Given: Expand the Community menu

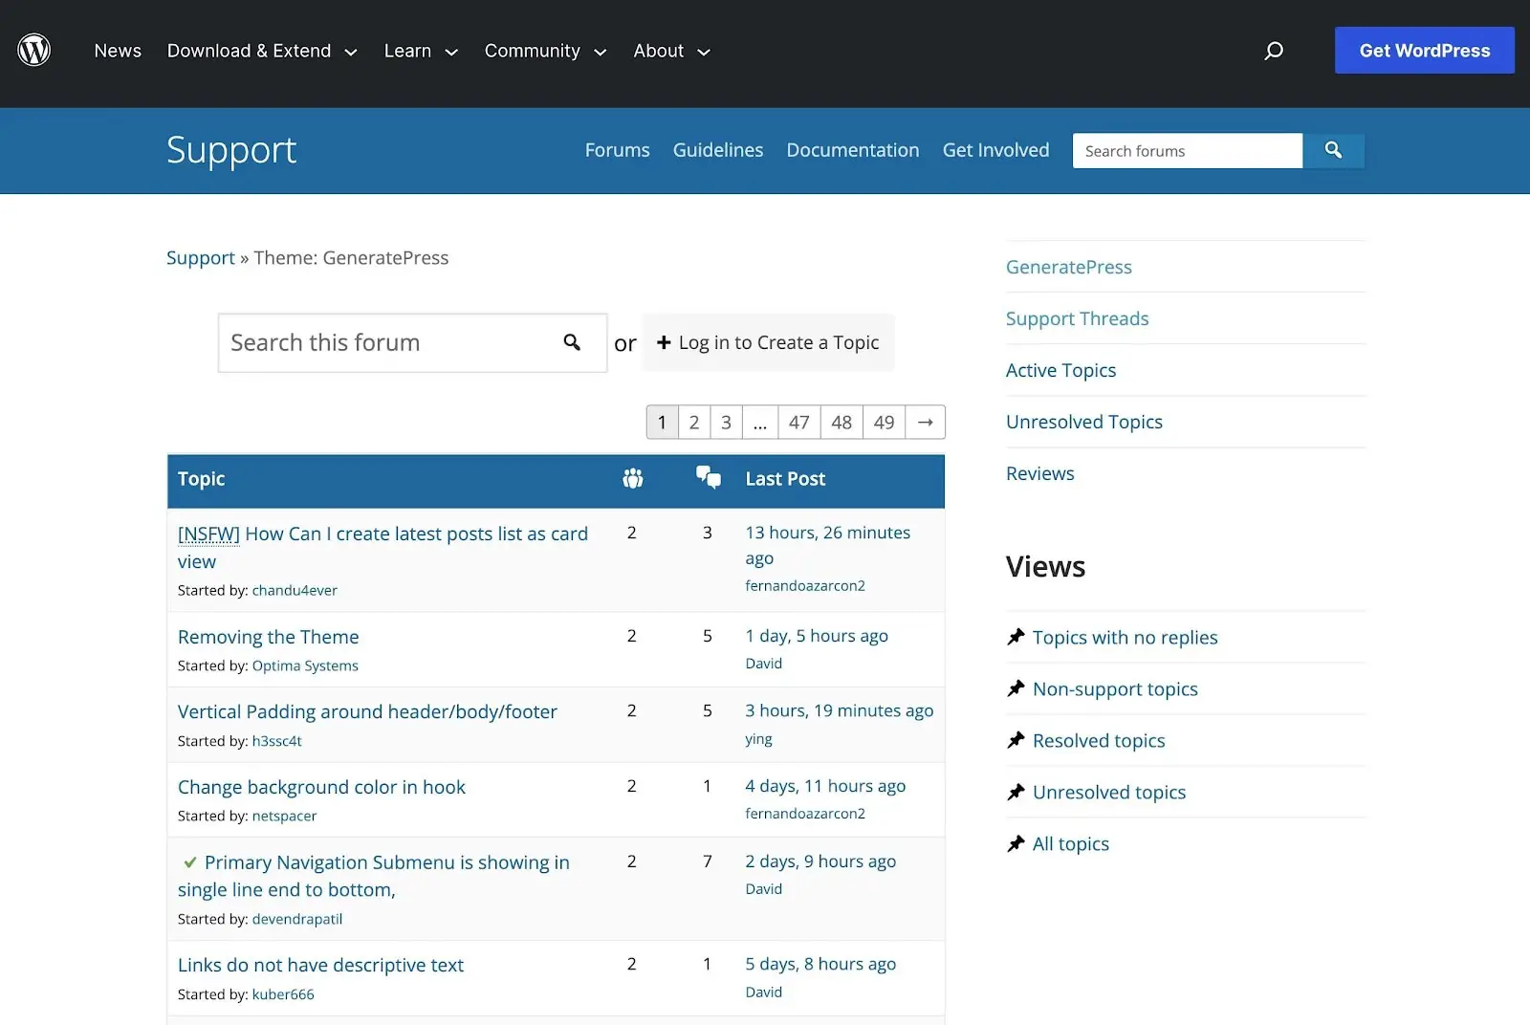Looking at the screenshot, I should [x=545, y=51].
